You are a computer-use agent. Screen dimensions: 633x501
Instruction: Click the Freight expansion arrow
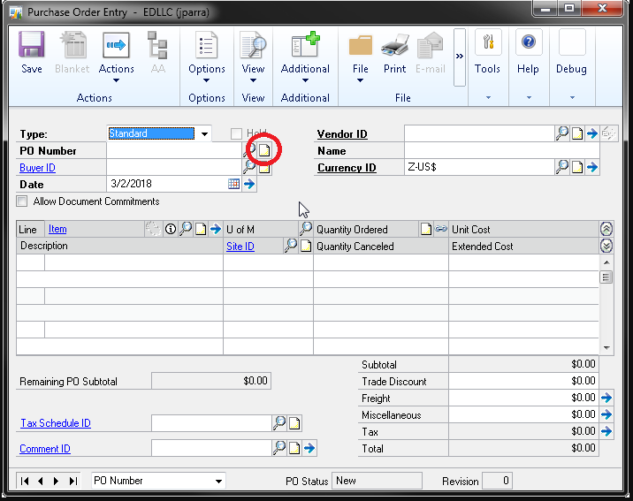tap(606, 399)
